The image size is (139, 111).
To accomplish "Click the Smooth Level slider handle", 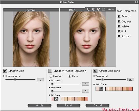I will coord(15,79).
